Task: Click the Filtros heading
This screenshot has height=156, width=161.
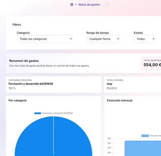Action: [x=17, y=25]
